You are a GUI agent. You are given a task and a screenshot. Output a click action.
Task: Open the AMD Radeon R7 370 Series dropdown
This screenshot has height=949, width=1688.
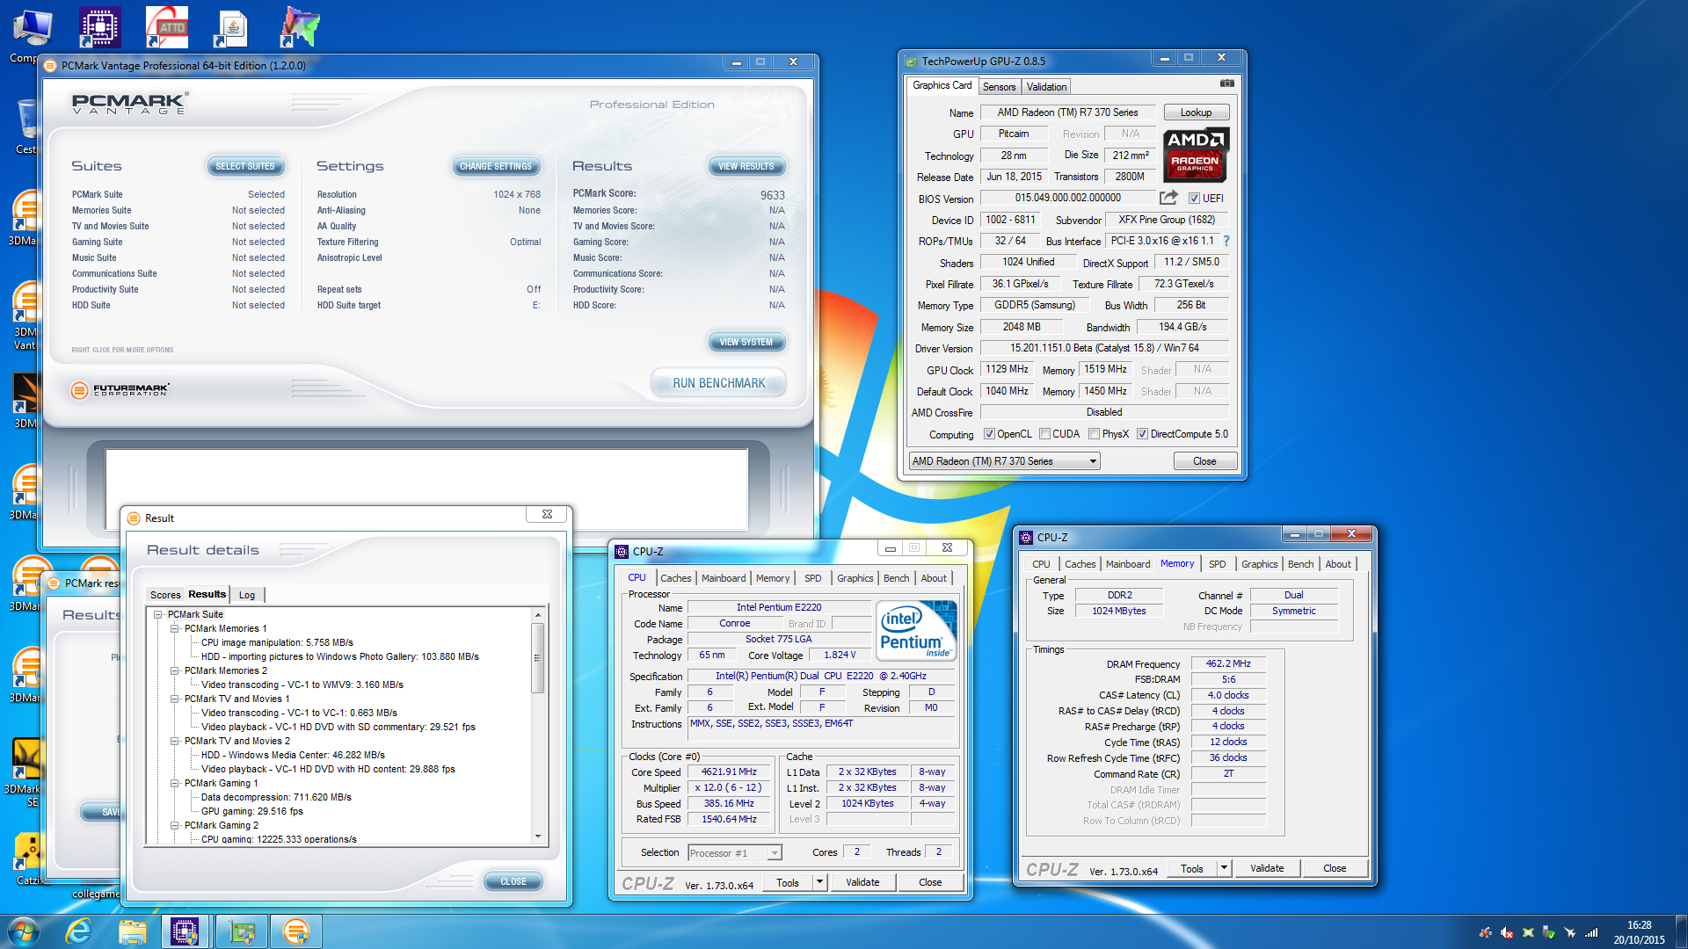point(1004,461)
